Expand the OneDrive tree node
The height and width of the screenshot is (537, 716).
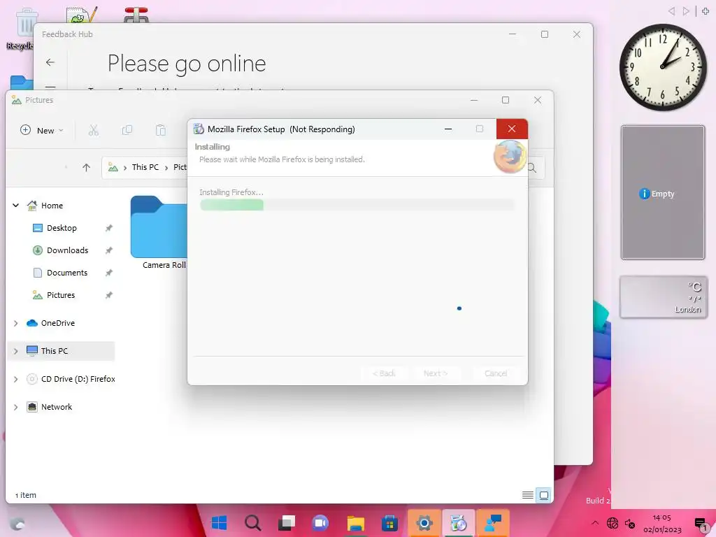click(15, 323)
